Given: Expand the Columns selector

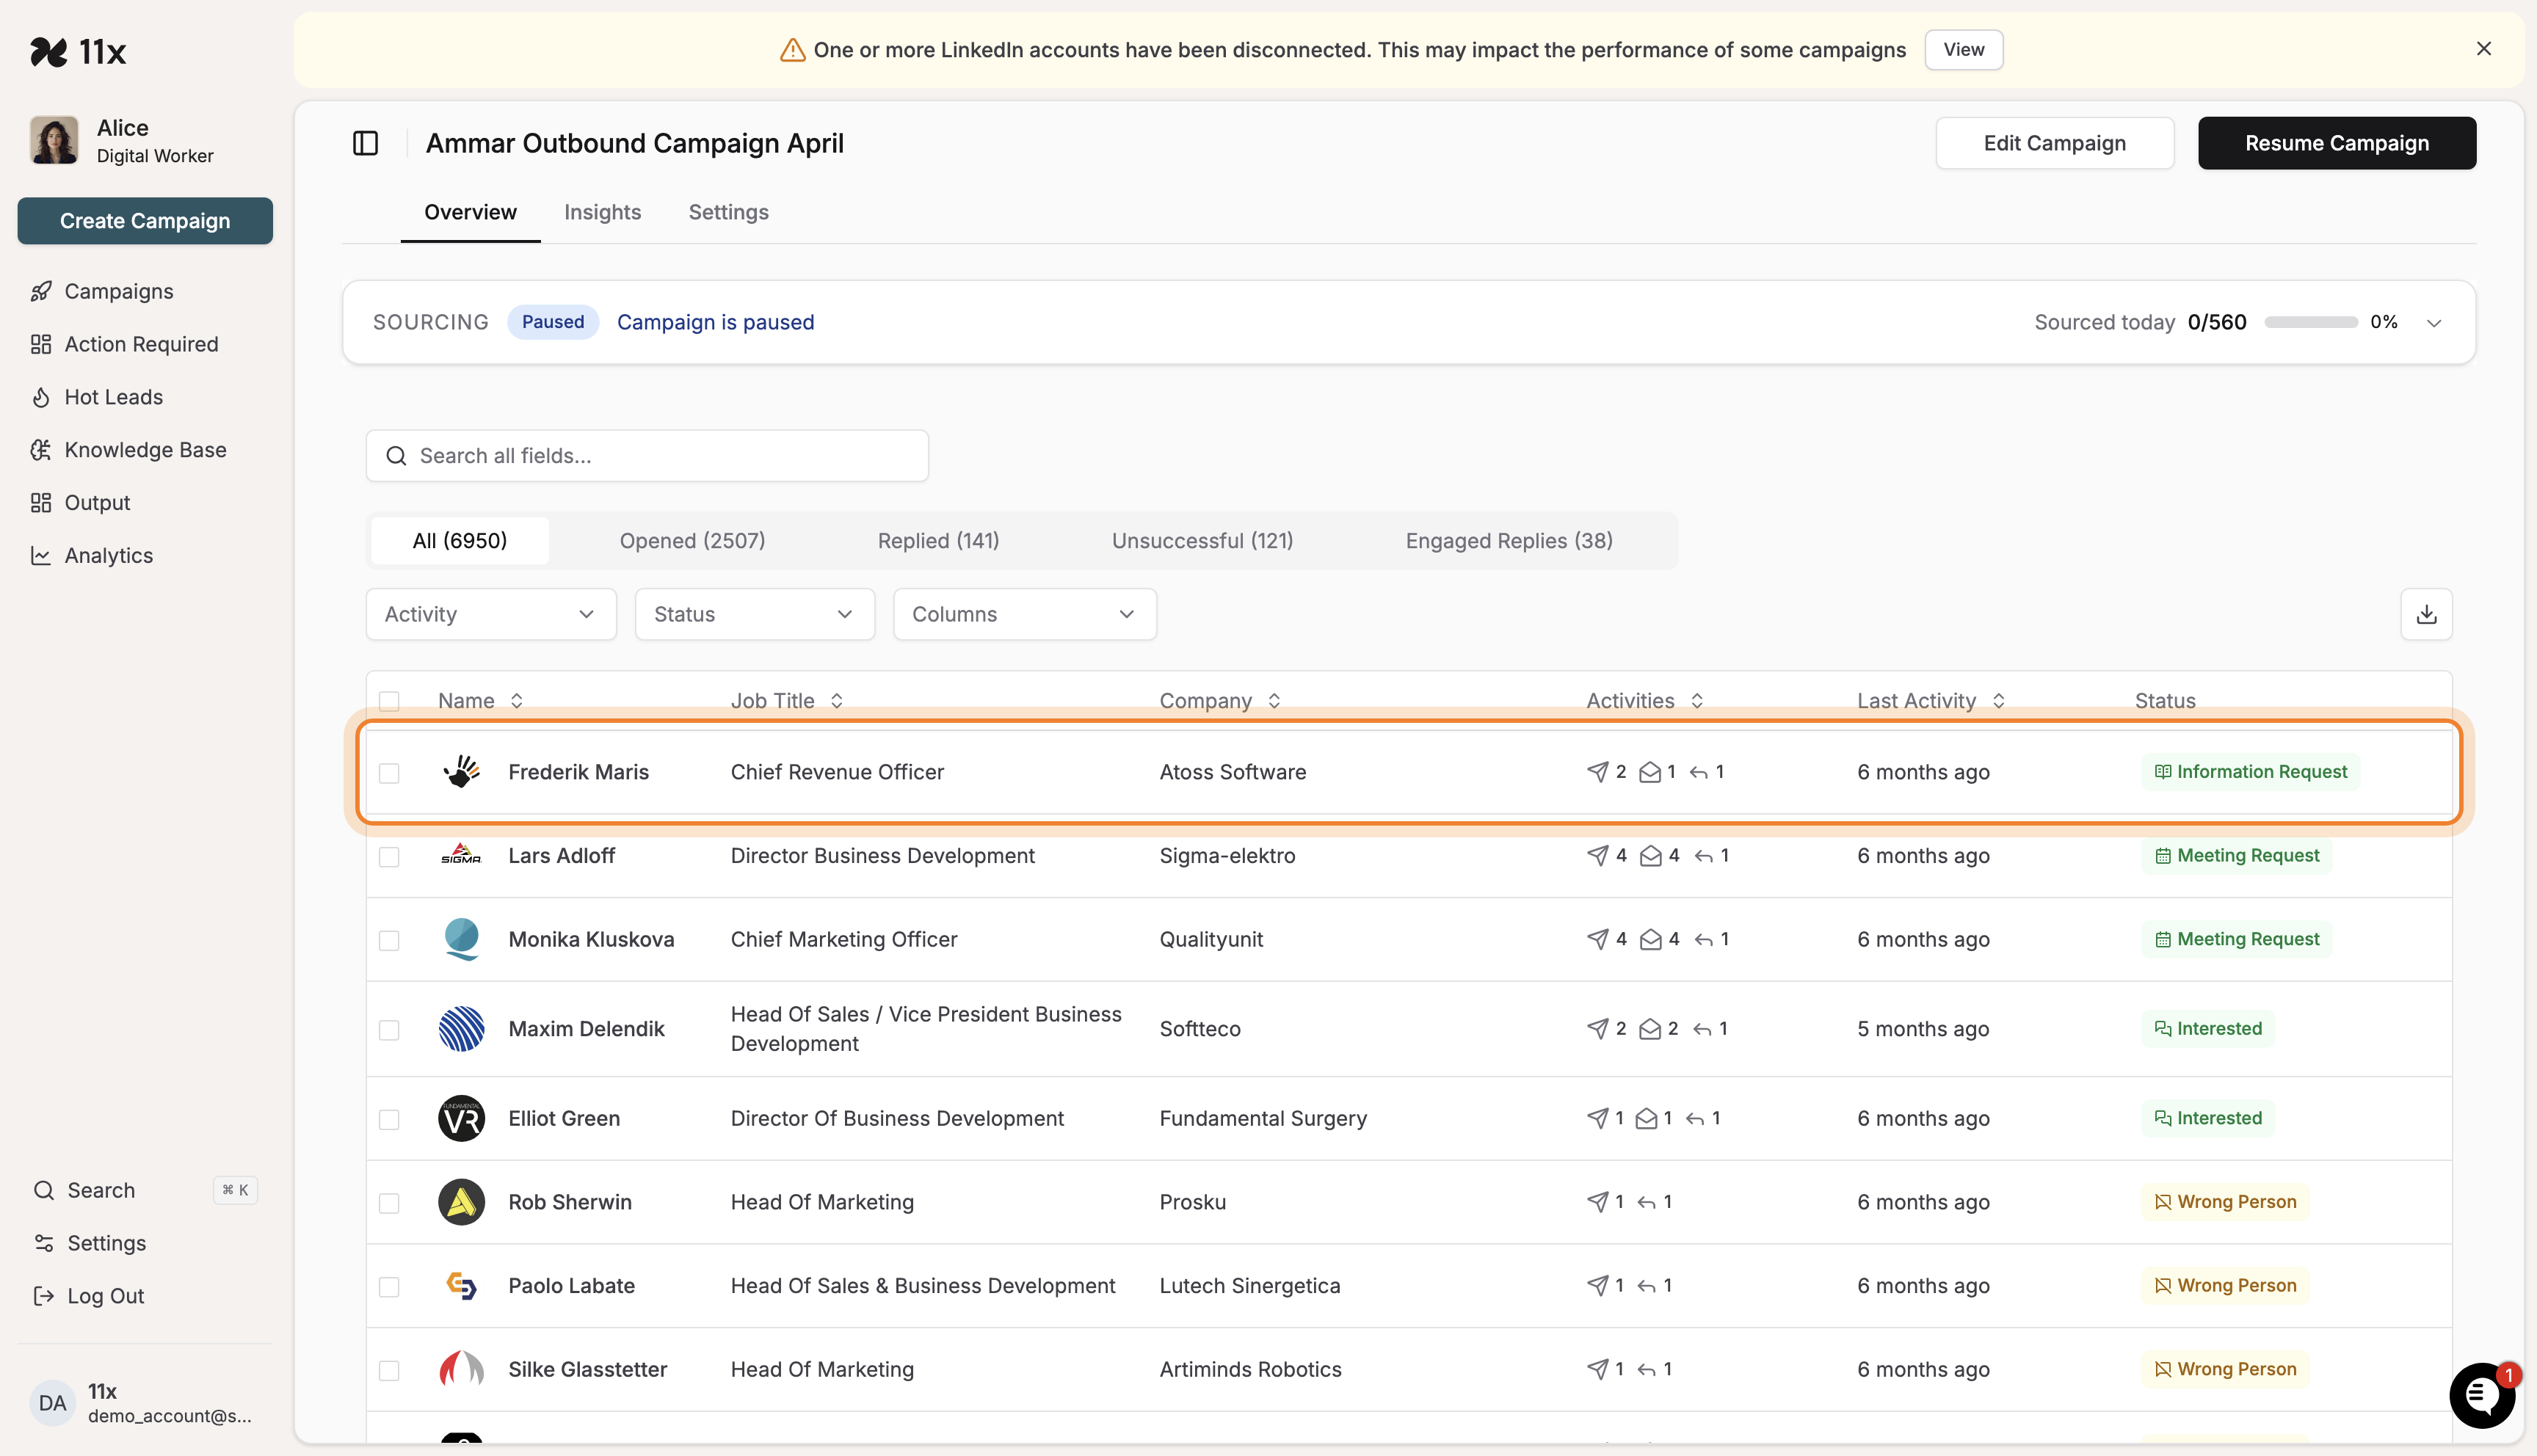Looking at the screenshot, I should (1024, 614).
